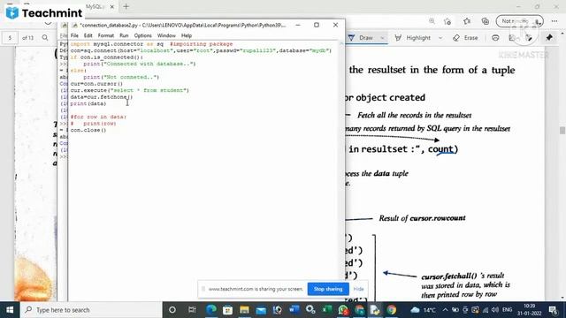This screenshot has height=318, width=566.
Task: Open the Edge favorites star icon
Action: click(x=467, y=21)
